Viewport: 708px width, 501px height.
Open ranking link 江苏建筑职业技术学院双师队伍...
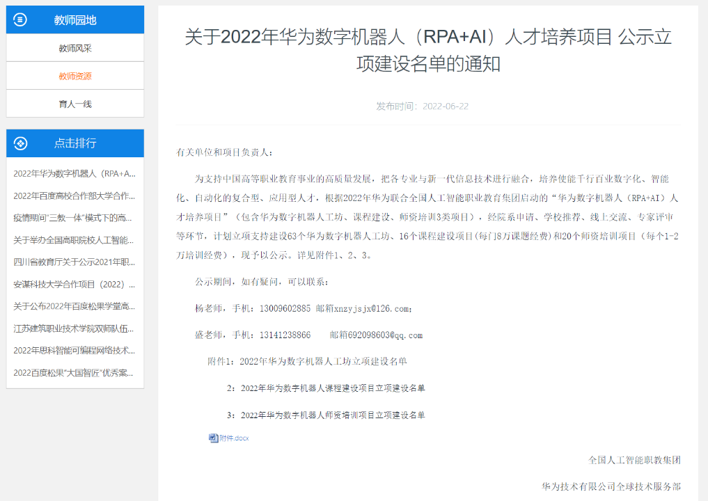pos(74,328)
